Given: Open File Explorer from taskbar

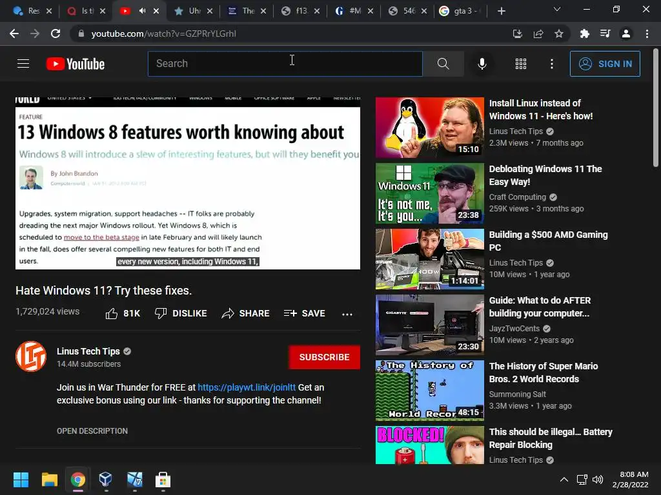Looking at the screenshot, I should (x=49, y=480).
